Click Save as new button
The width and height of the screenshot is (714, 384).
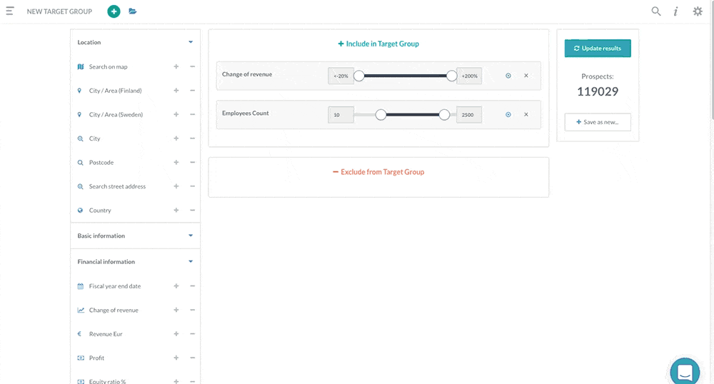point(598,122)
